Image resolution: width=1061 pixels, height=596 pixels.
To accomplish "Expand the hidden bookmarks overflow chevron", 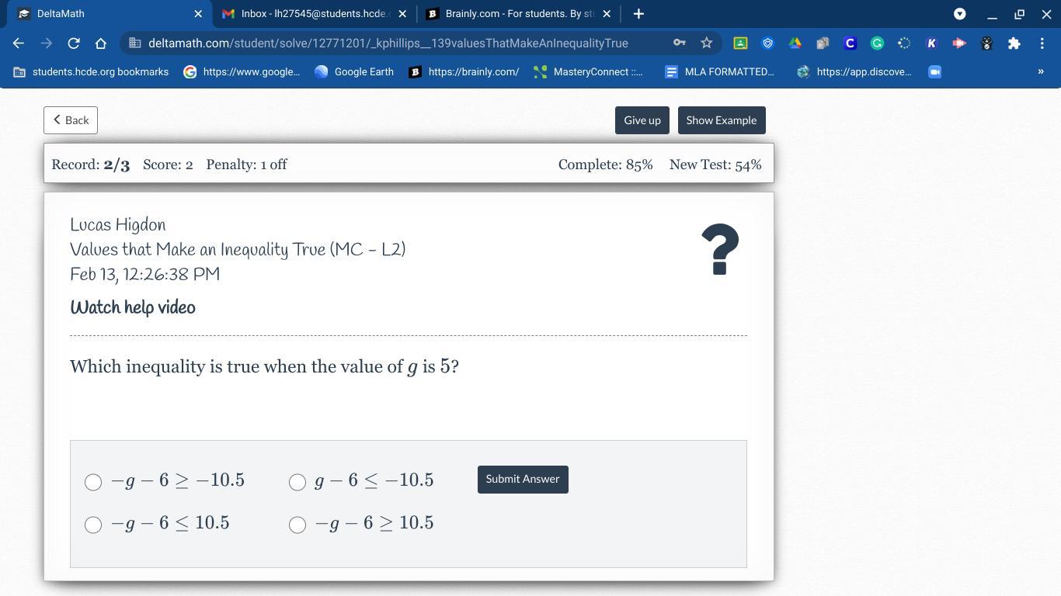I will (1040, 71).
